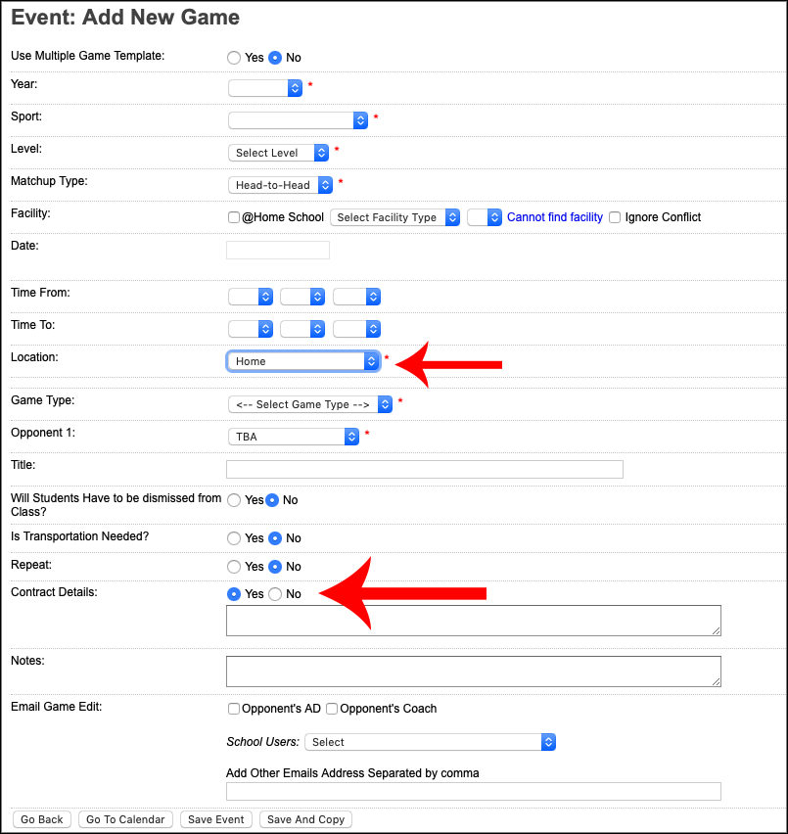The height and width of the screenshot is (834, 788).
Task: Click the Go Back button
Action: tap(42, 819)
